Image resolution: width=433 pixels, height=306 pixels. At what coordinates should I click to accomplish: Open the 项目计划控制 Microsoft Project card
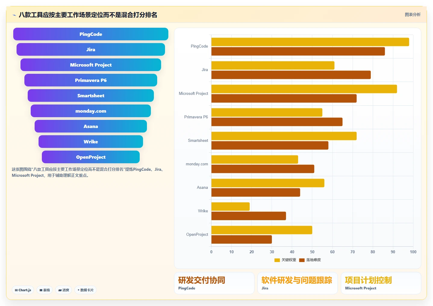(381, 283)
